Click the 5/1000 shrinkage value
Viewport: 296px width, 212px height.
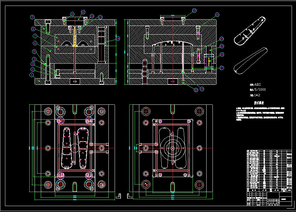(x=260, y=89)
